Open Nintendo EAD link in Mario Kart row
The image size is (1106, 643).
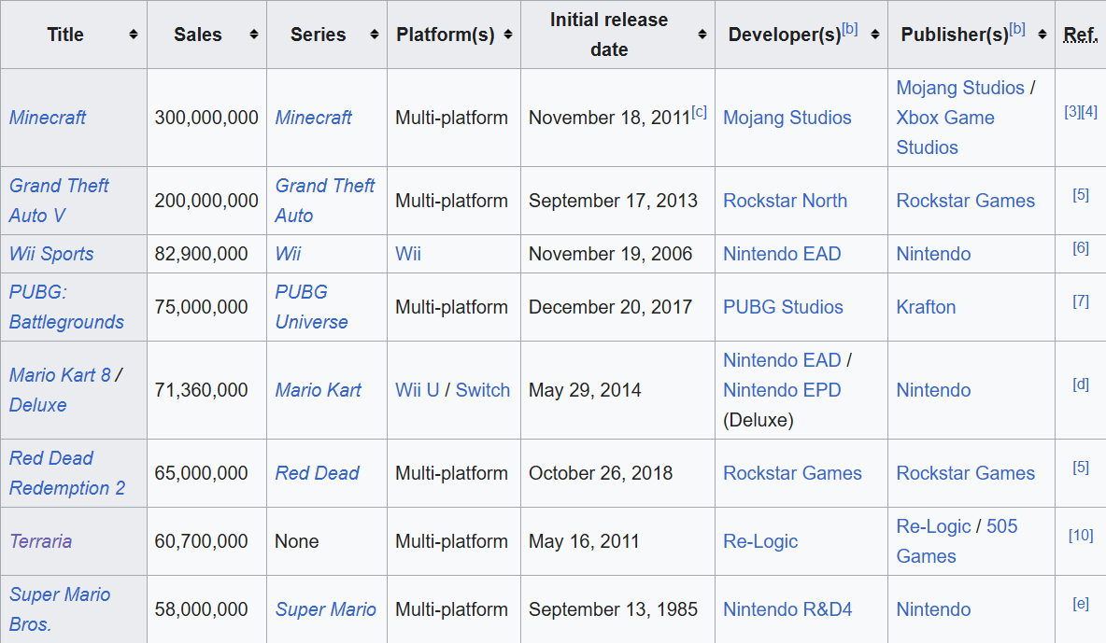tap(782, 360)
